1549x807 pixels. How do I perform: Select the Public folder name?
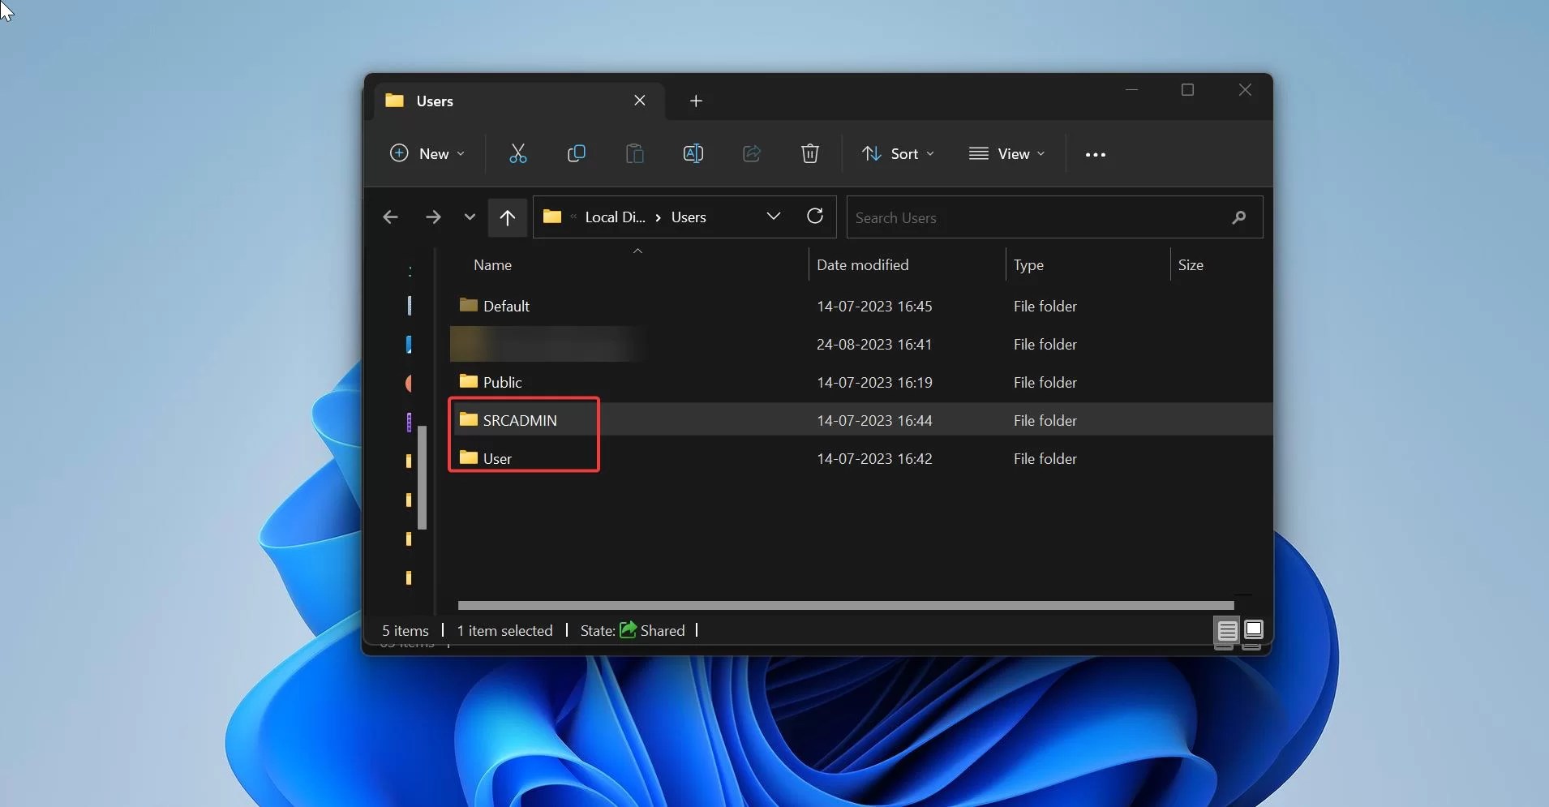(502, 382)
